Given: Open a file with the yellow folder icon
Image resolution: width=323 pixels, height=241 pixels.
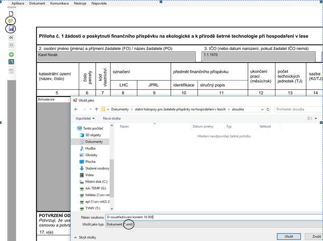Looking at the screenshot, I should pos(11,21).
